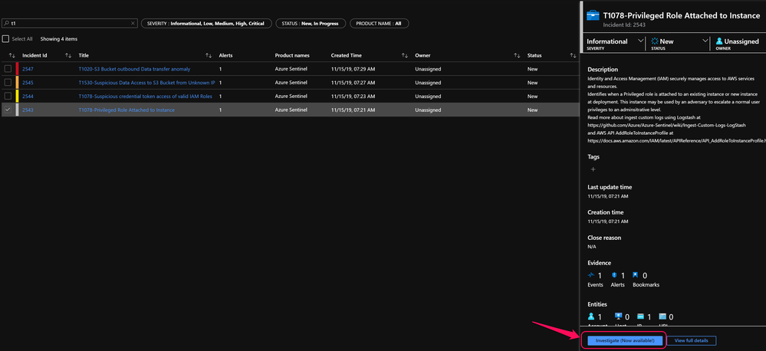
Task: Open T1078-Suspicious credential token access incident
Action: (x=146, y=97)
